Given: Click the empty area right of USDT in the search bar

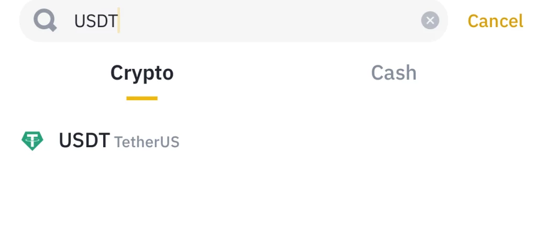Looking at the screenshot, I should coord(270,20).
